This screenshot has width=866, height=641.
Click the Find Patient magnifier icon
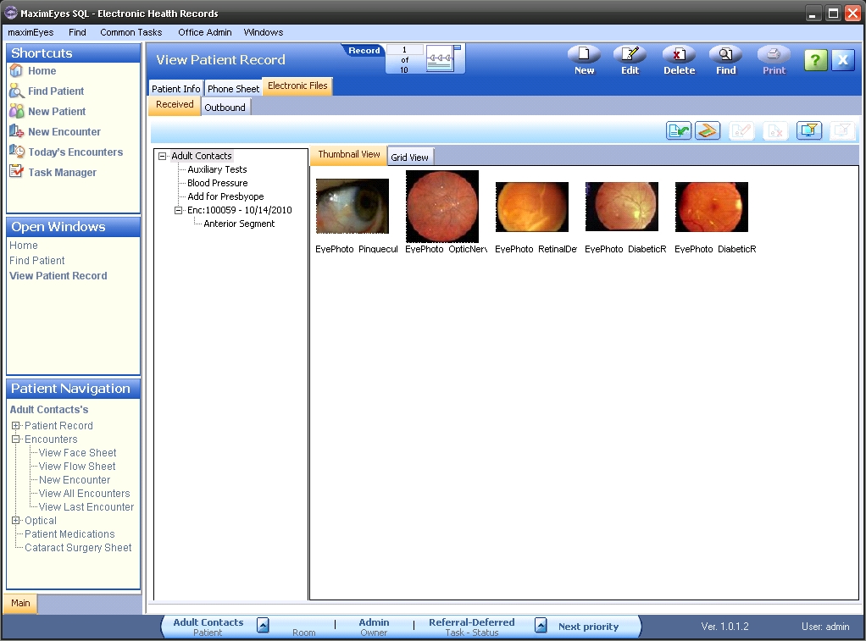(x=17, y=91)
